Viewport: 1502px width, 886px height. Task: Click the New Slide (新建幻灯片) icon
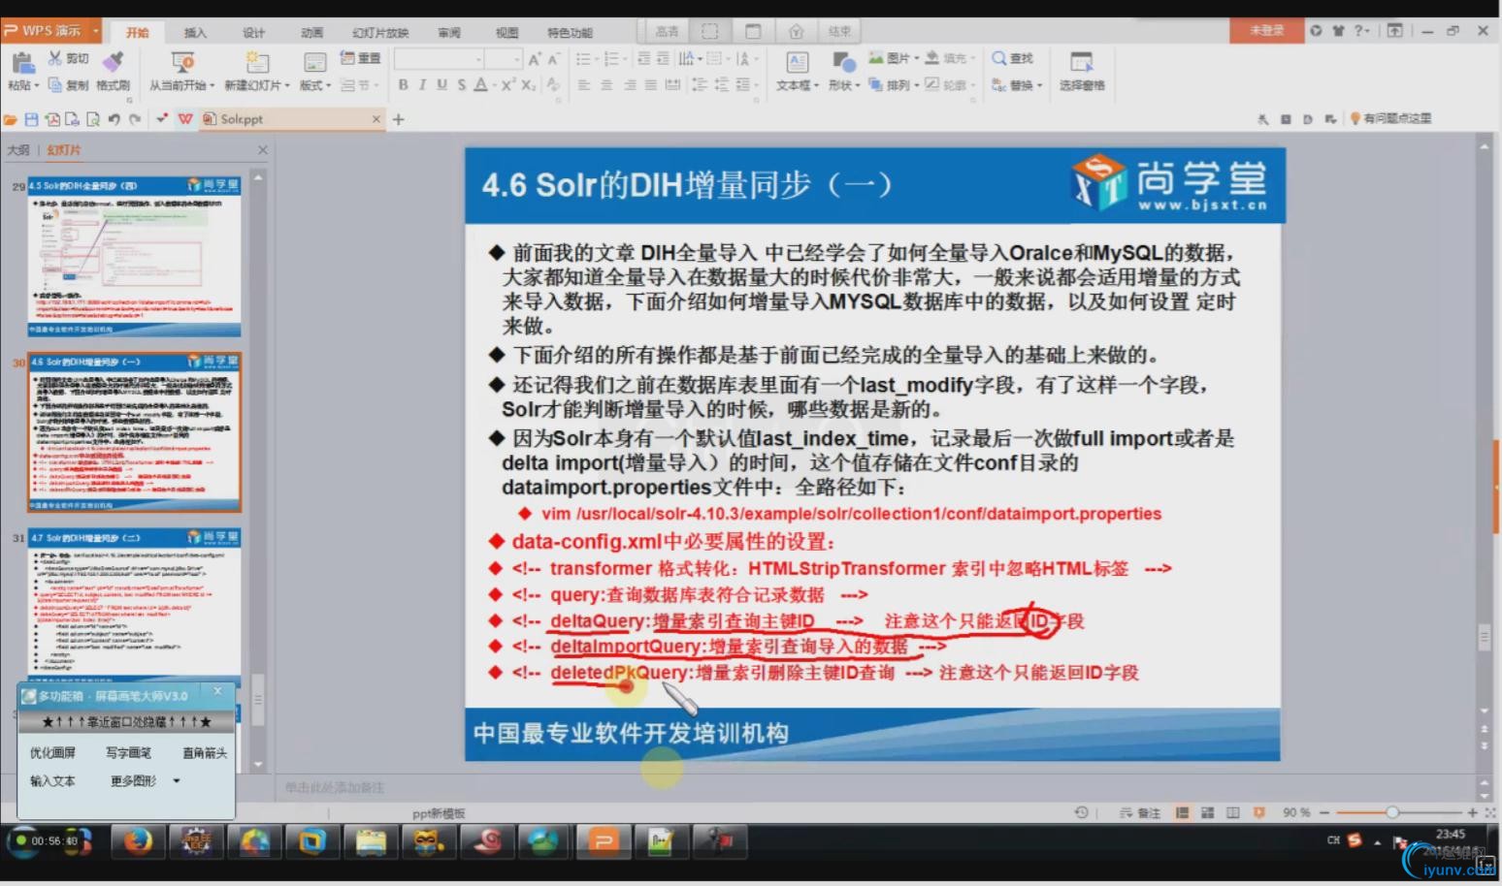pos(257,63)
